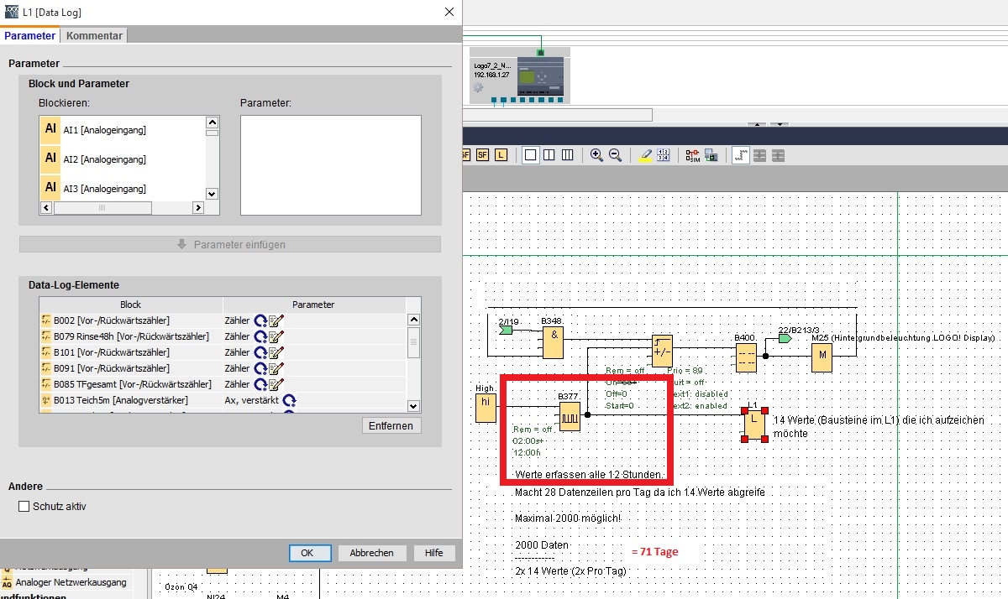The width and height of the screenshot is (1008, 599).
Task: Select B013 Teich5m row in table
Action: tap(120, 400)
